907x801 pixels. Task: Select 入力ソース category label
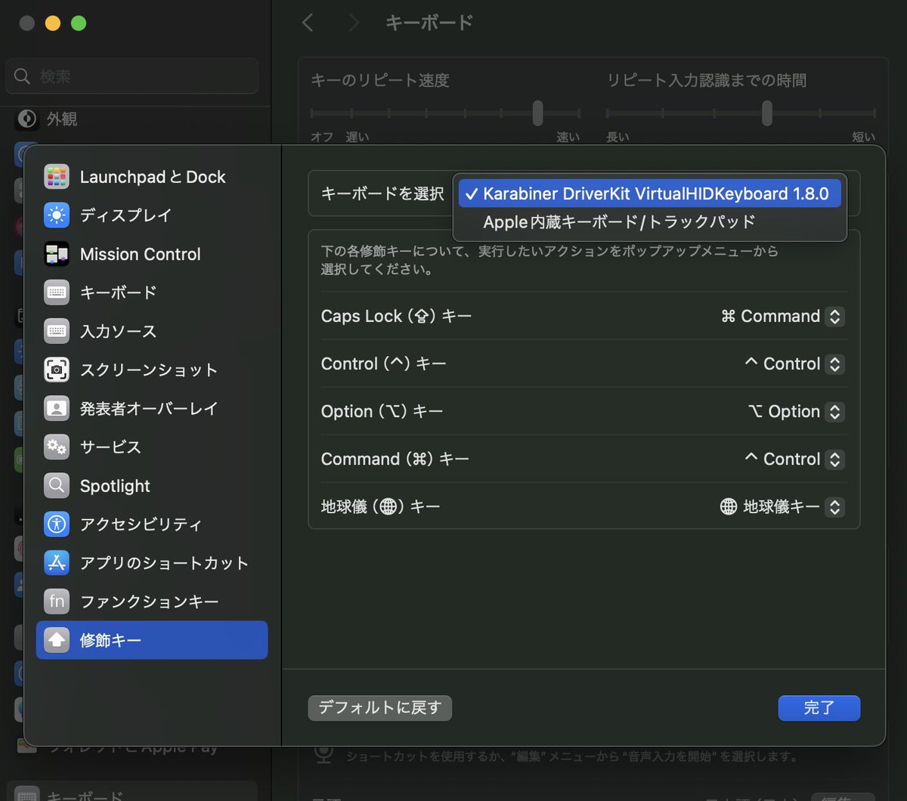click(118, 331)
